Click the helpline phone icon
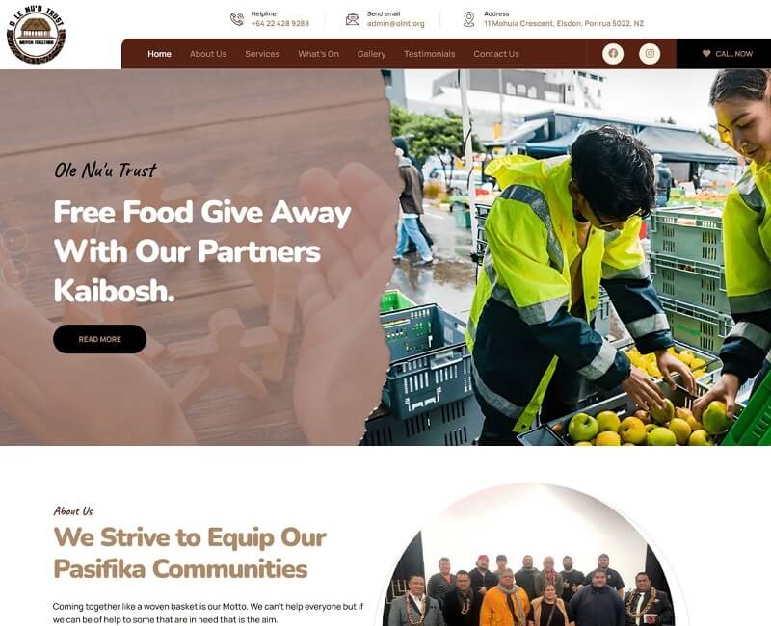771x626 pixels. point(237,19)
